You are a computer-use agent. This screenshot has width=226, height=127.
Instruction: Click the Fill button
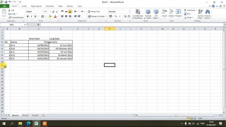coord(188,14)
